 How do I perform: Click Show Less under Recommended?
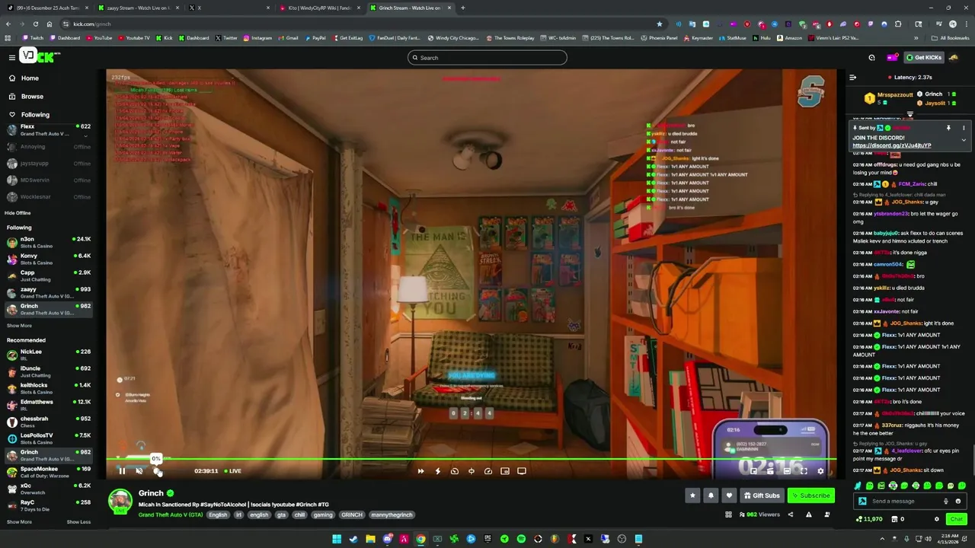pyautogui.click(x=78, y=522)
